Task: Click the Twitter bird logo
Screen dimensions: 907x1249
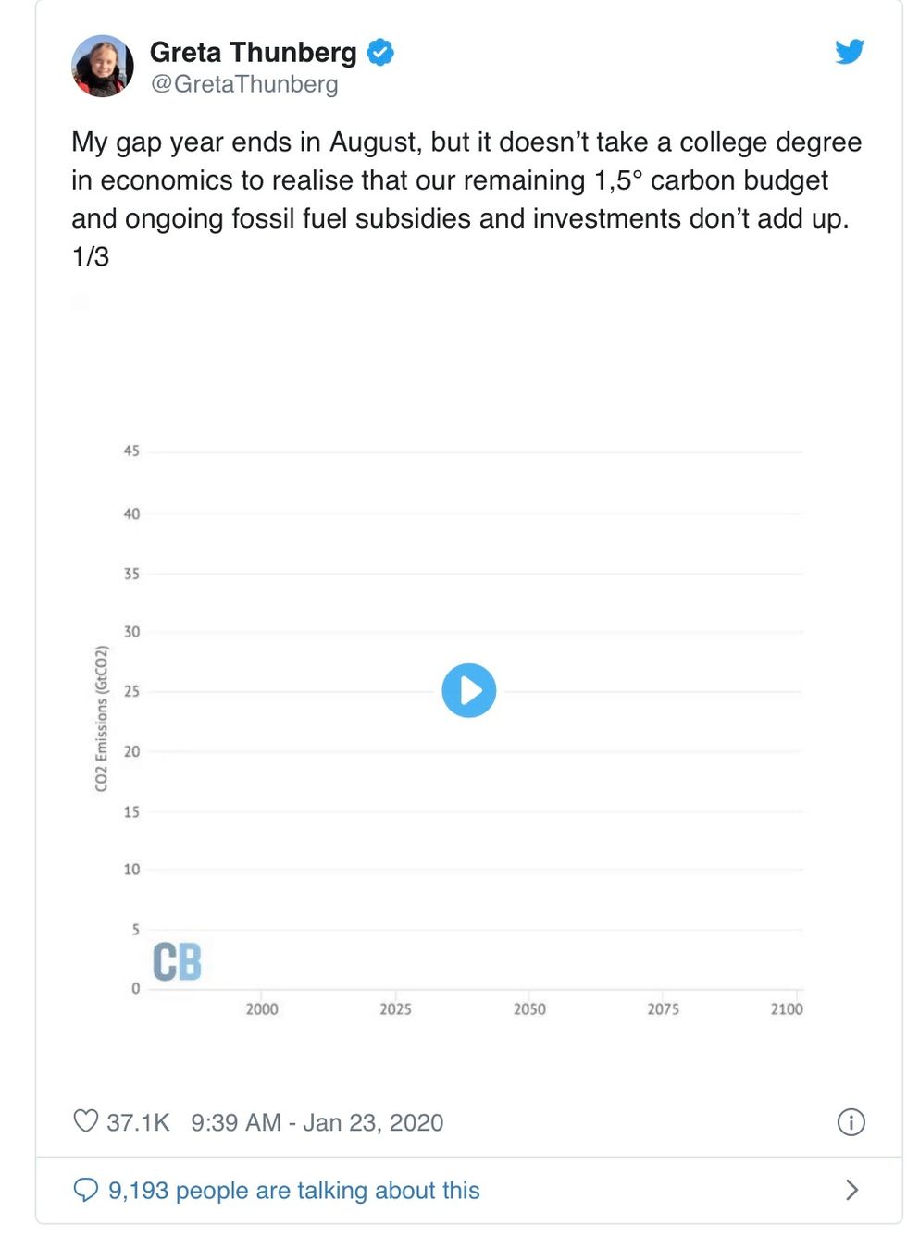Action: coord(849,52)
